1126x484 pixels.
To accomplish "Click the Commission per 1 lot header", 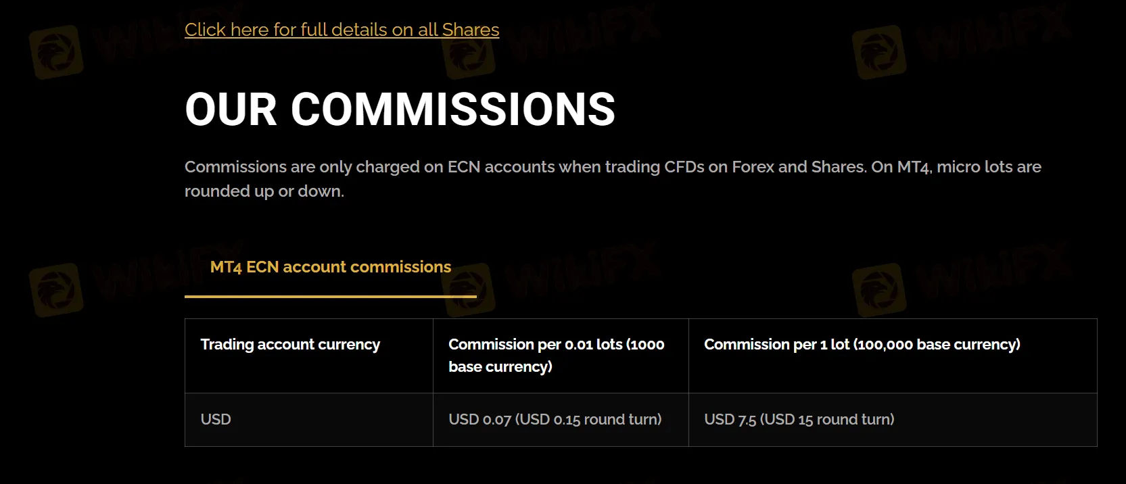I will click(862, 345).
